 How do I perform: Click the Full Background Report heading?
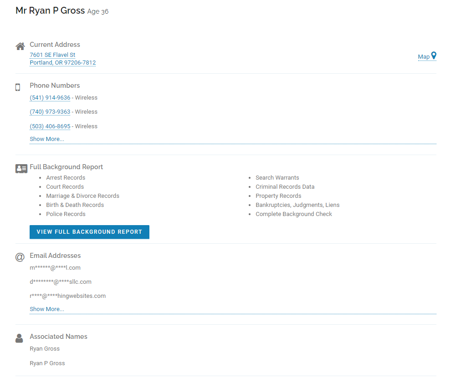pyautogui.click(x=66, y=167)
